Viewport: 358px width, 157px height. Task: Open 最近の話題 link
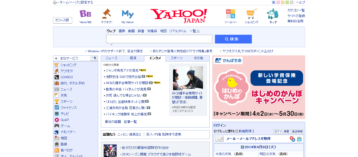(113, 122)
